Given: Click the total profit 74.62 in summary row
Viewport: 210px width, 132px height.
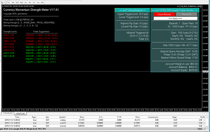Looking at the screenshot, I should [200, 129].
